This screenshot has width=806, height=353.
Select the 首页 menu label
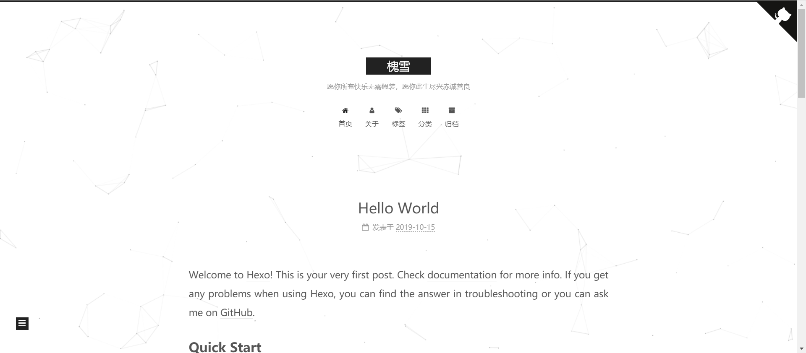pos(345,124)
